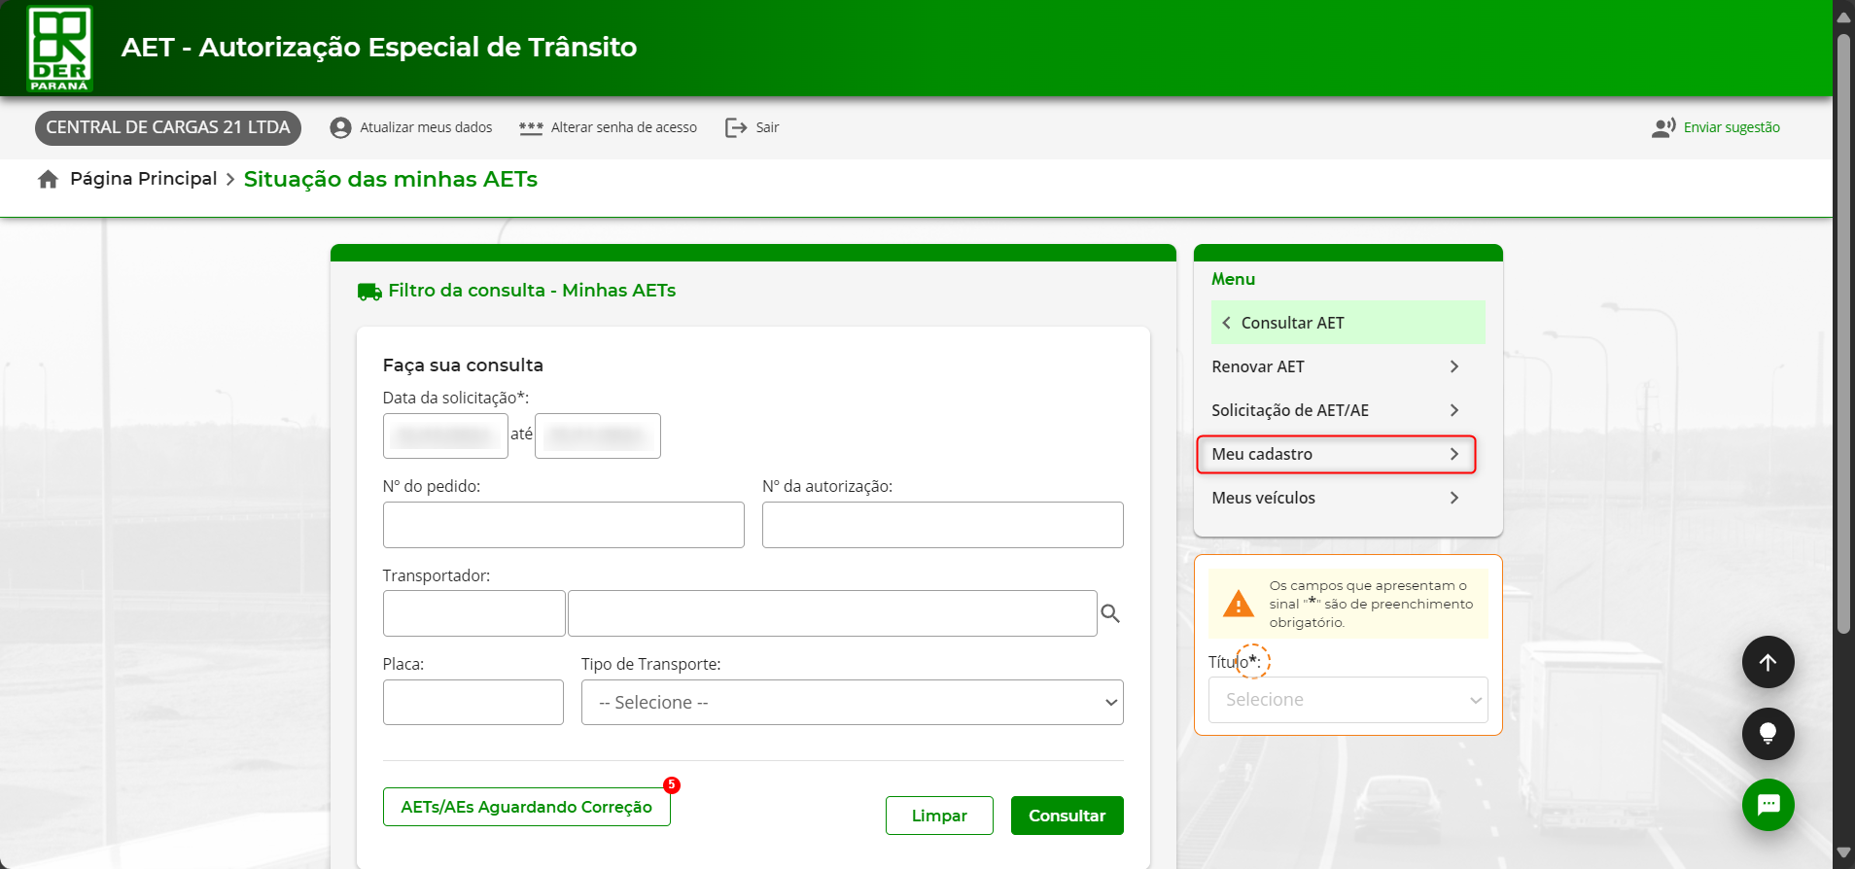The width and height of the screenshot is (1855, 869).
Task: Open the green chat bubble button
Action: pos(1767,805)
